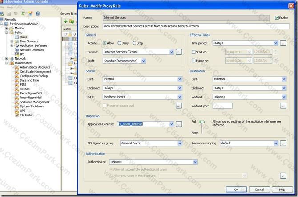Check the Start on checkbox
The height and width of the screenshot is (197, 298).
click(193, 52)
